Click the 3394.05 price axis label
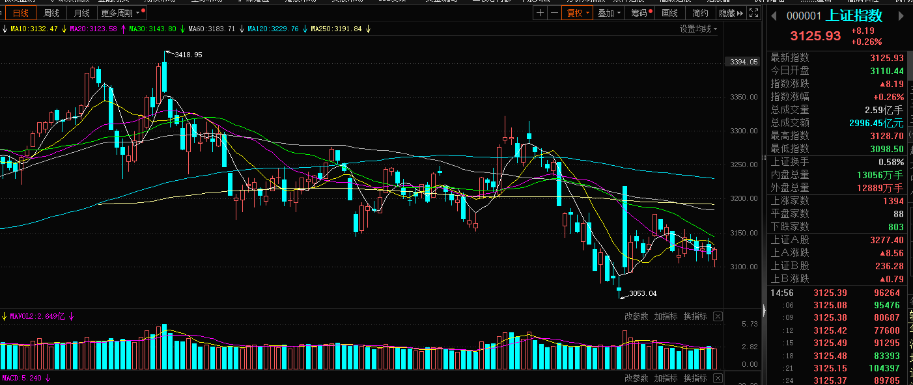This screenshot has height=385, width=913. (x=744, y=62)
